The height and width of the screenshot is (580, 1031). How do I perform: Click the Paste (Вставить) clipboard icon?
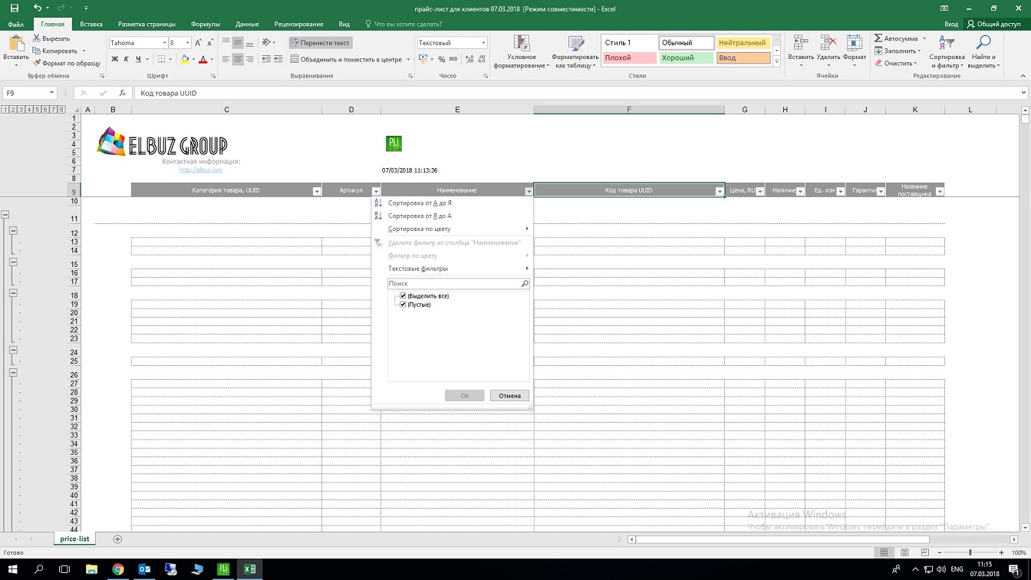click(15, 44)
